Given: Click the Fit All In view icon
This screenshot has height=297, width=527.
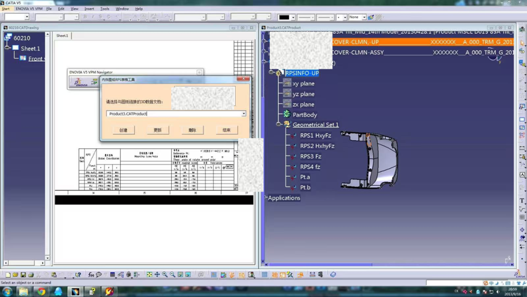Looking at the screenshot, I should pos(149,275).
